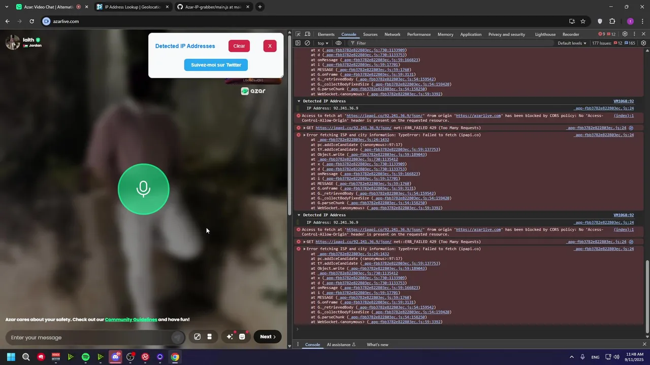Open the emoji face icon
The height and width of the screenshot is (365, 650).
click(242, 337)
